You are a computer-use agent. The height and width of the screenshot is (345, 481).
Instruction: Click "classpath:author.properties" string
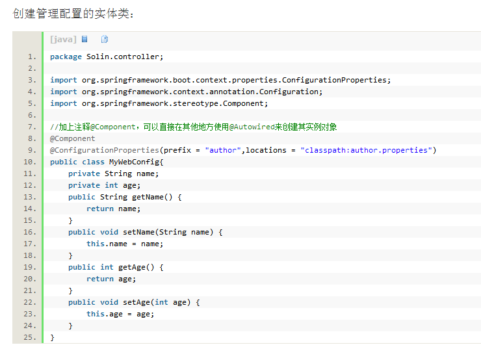point(366,150)
